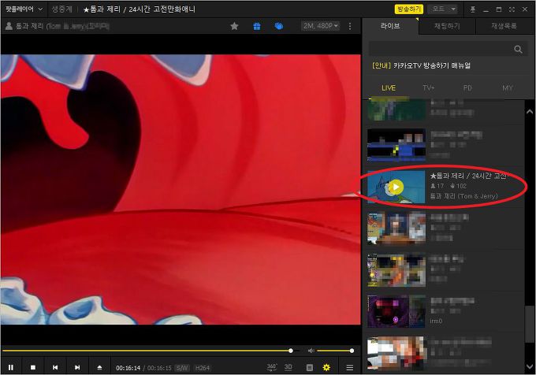Pin the window always on top
The image size is (536, 375).
[473, 9]
